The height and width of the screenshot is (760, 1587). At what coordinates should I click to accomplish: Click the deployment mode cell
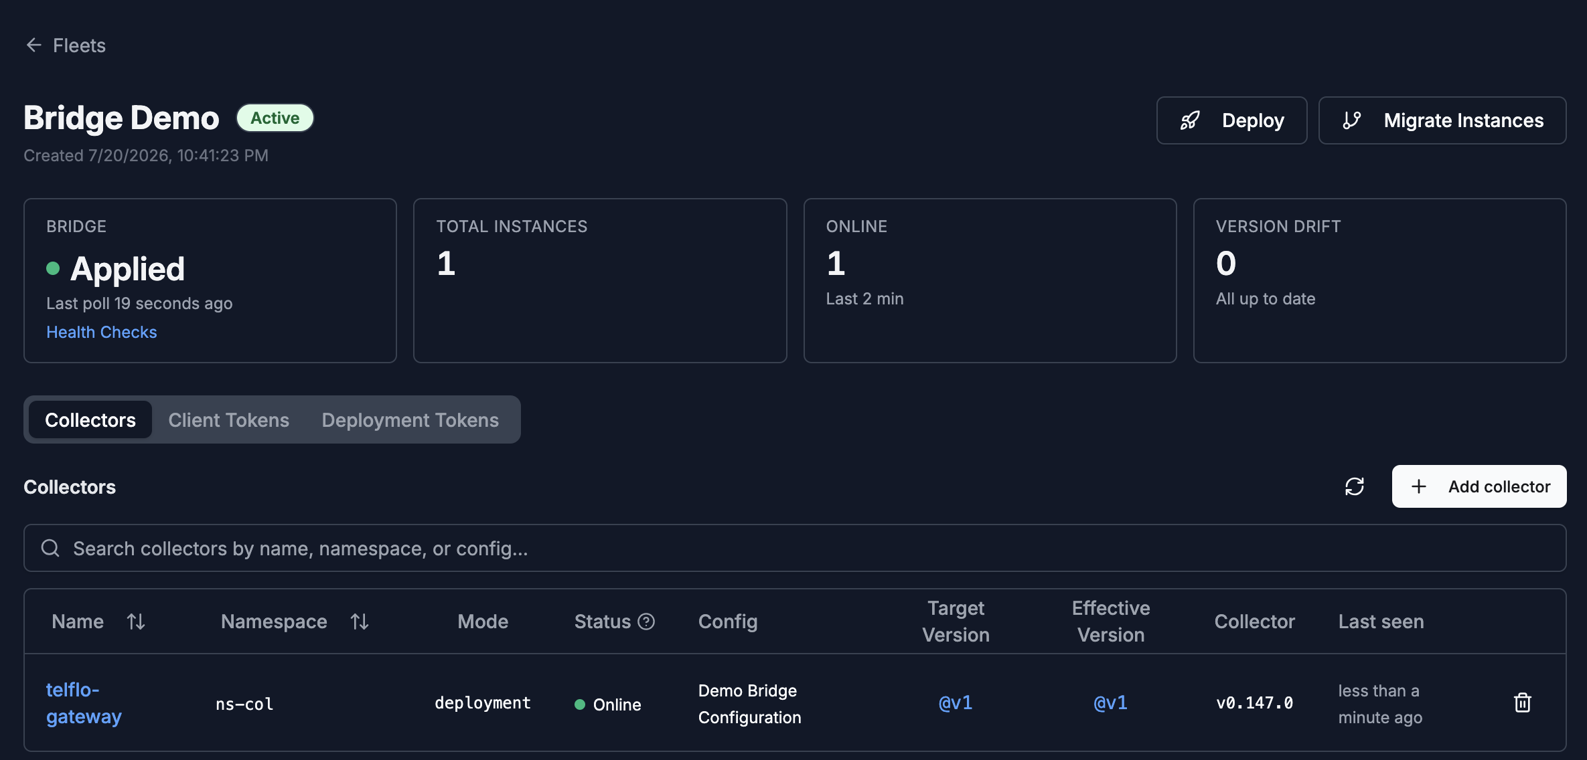[483, 702]
